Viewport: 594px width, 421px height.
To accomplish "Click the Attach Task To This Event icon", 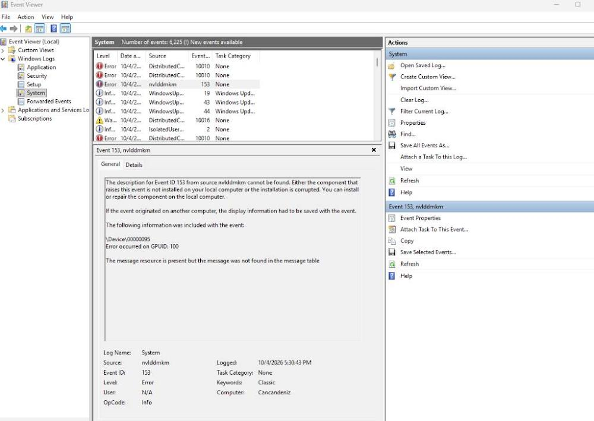I will click(x=392, y=229).
